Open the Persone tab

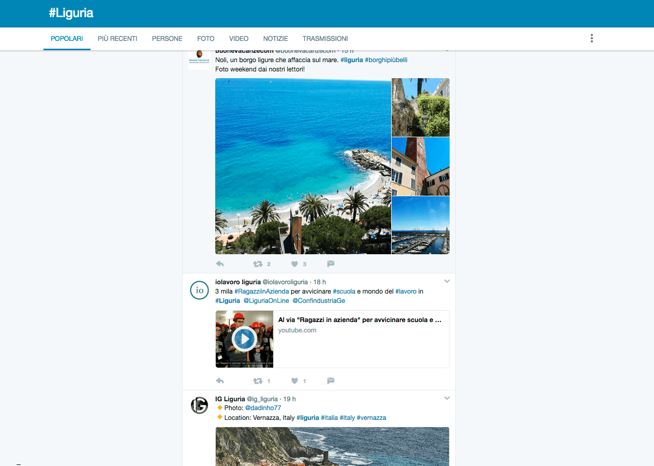tap(167, 39)
